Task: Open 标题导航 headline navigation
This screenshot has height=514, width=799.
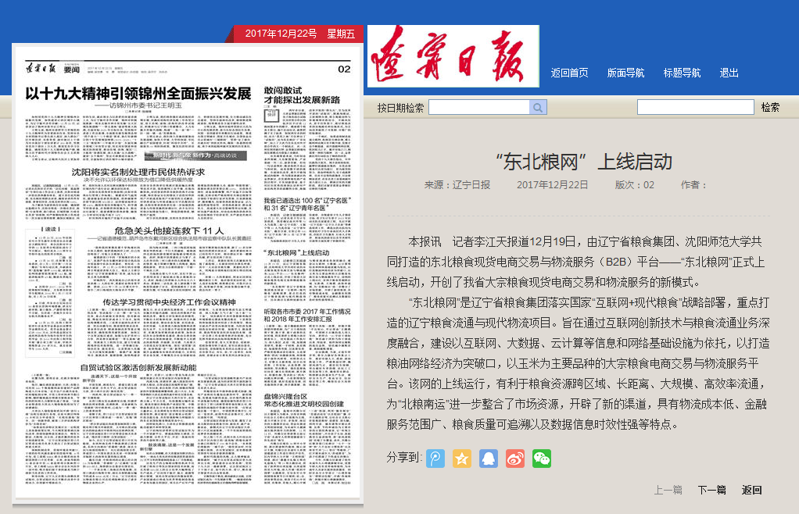Action: click(x=682, y=73)
